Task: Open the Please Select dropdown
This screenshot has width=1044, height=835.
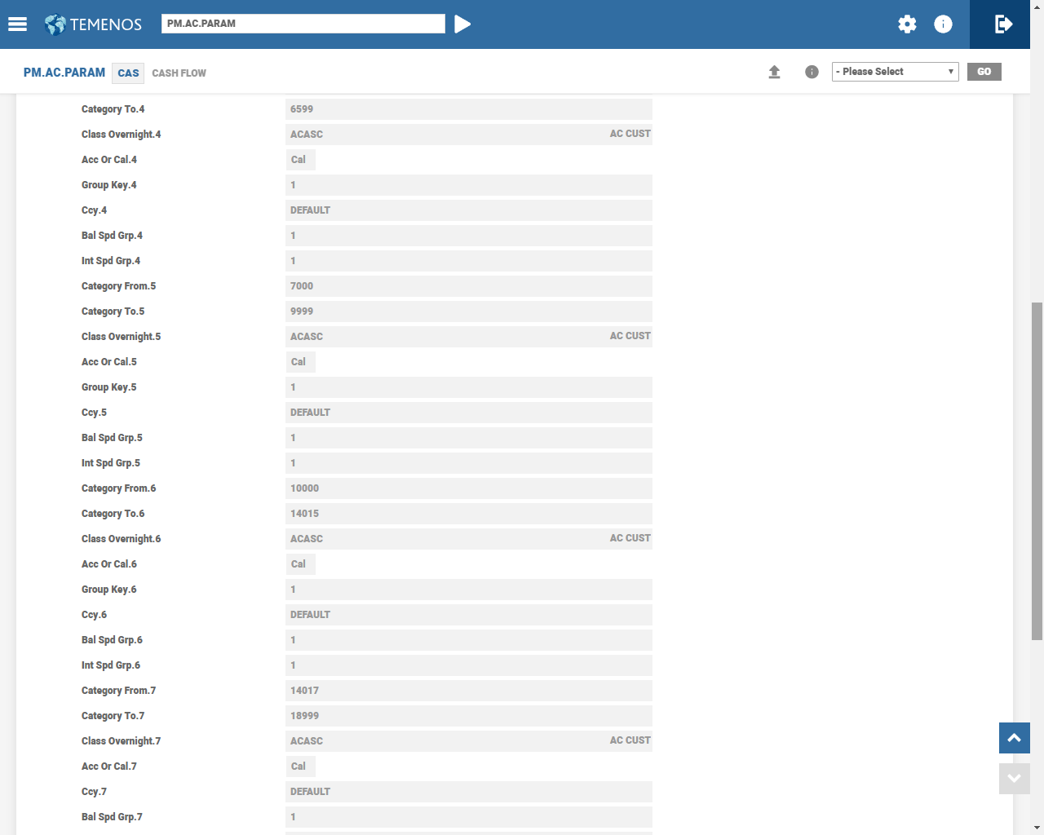Action: (895, 72)
